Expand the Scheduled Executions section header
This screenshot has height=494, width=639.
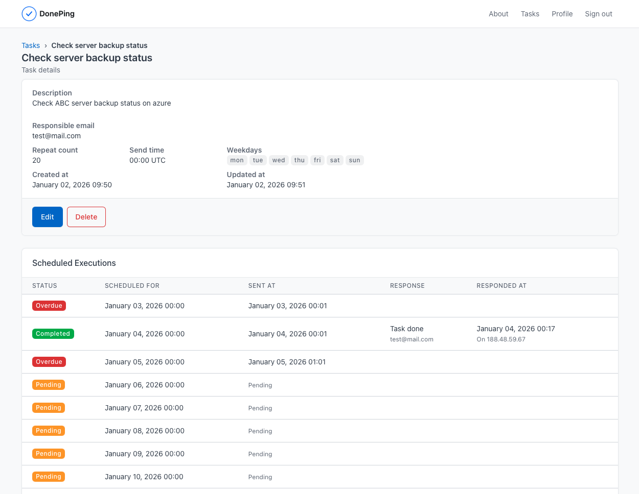tap(74, 262)
